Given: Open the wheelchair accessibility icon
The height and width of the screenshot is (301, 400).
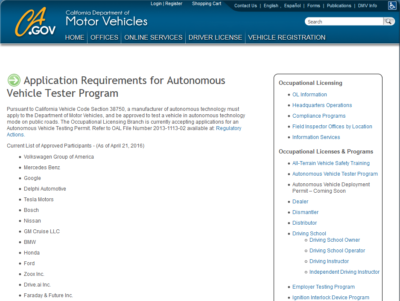Looking at the screenshot, I should 392,6.
